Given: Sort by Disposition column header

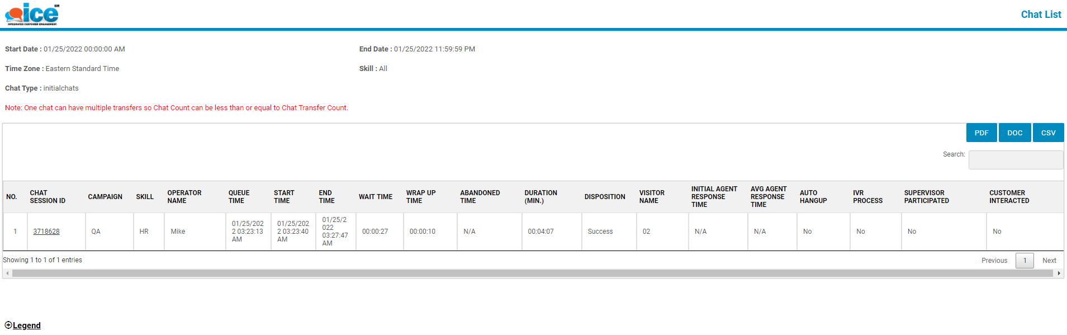Looking at the screenshot, I should coord(605,197).
